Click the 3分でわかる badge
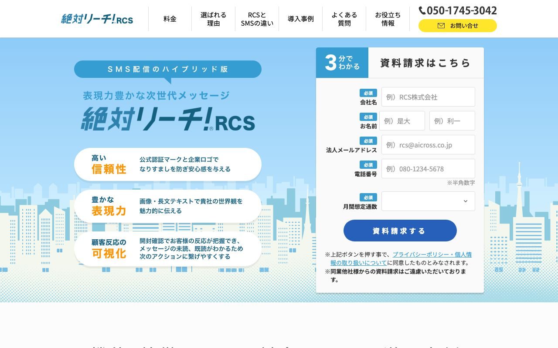 click(x=342, y=63)
